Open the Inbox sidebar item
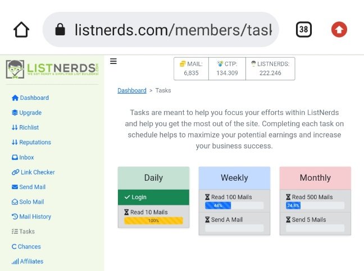This screenshot has height=271, width=364. (x=22, y=158)
